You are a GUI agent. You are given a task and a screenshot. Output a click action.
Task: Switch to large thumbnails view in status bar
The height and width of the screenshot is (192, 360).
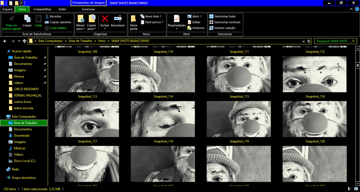click(356, 189)
